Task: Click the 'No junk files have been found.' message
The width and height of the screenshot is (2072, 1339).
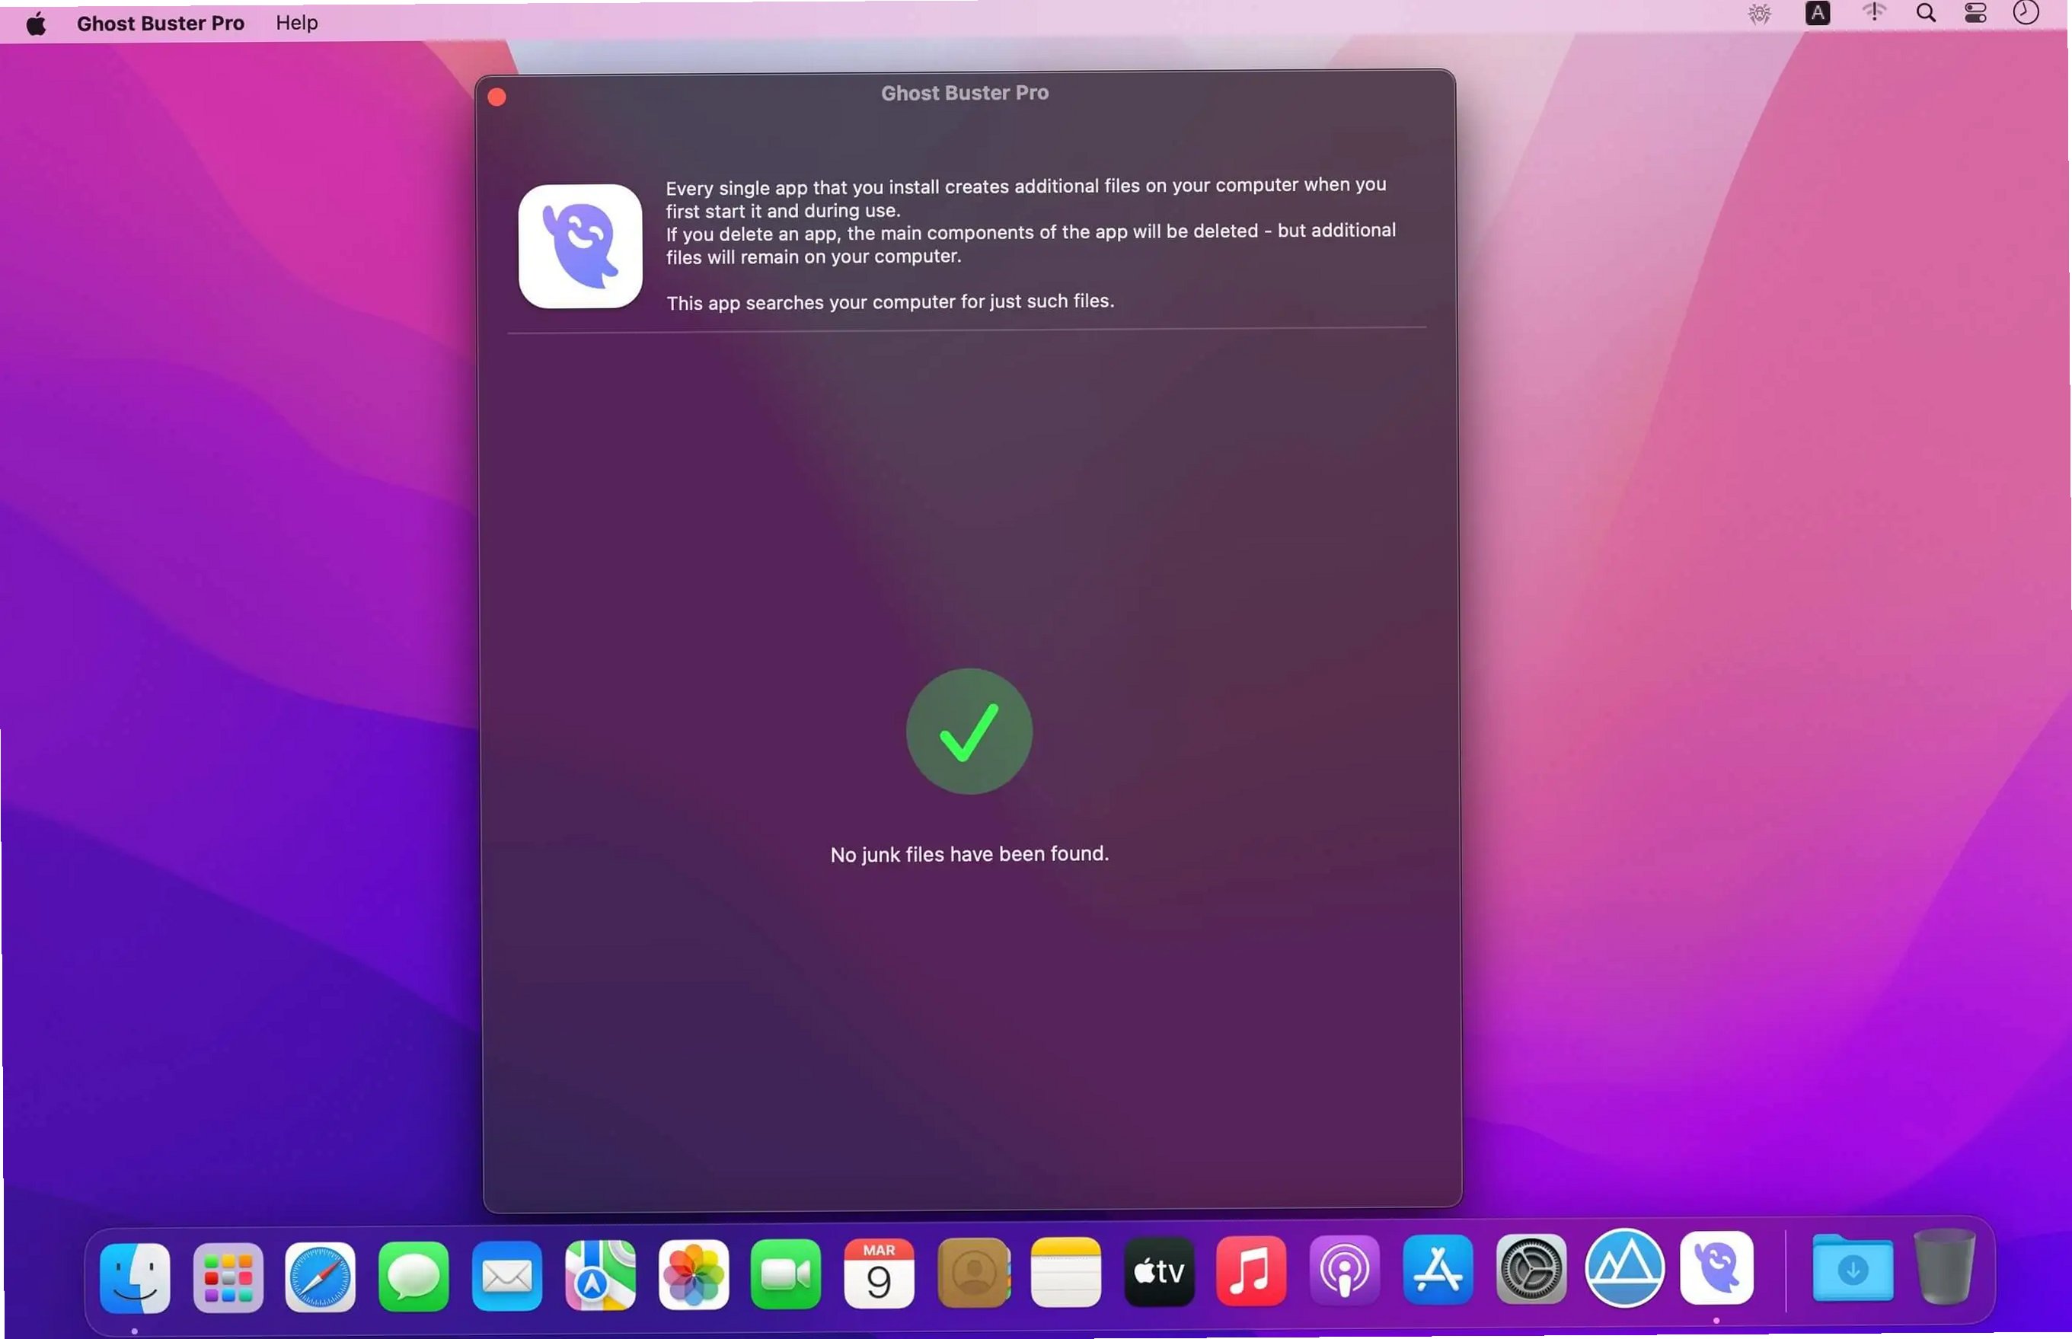Action: pyautogui.click(x=969, y=855)
